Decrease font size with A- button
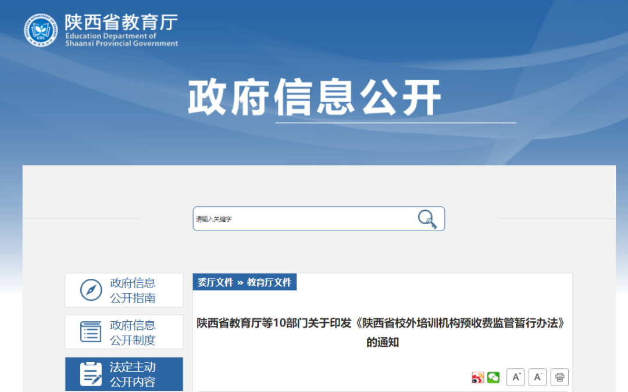Screen dimensions: 628x392 (x=537, y=377)
